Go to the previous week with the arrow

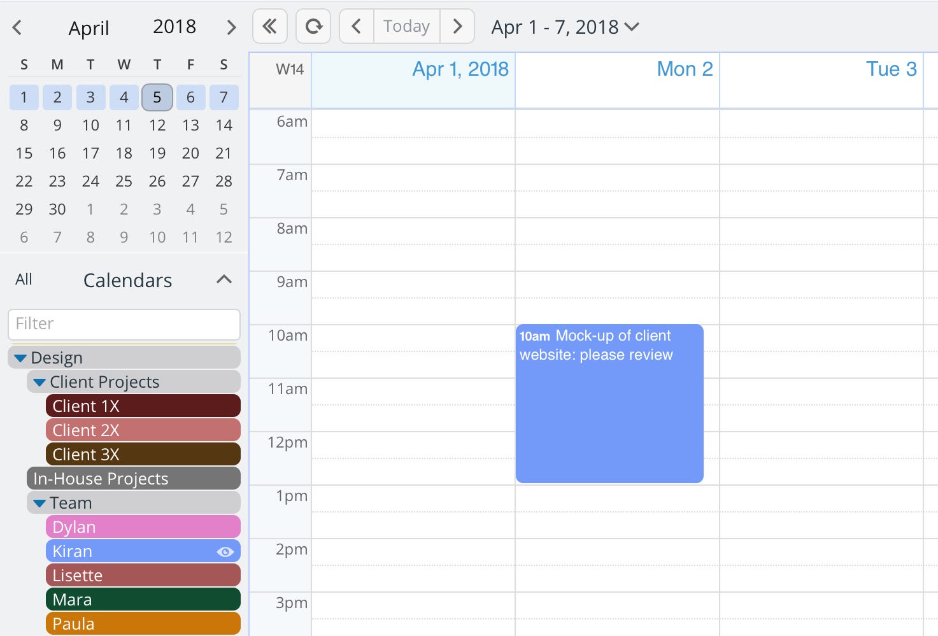(356, 26)
